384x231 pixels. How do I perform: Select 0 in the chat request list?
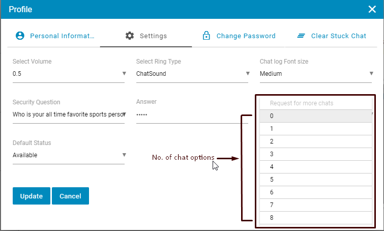(315, 116)
